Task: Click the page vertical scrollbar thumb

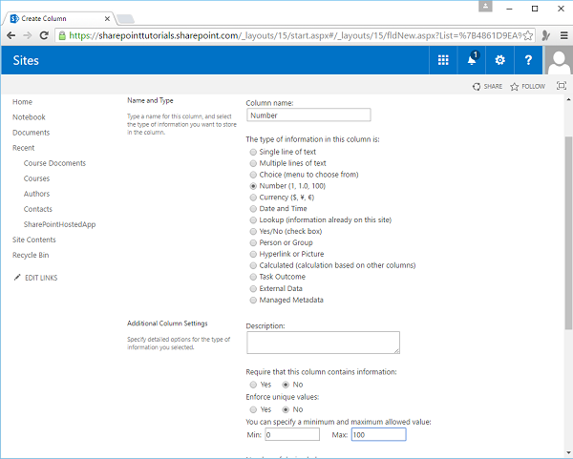Action: click(568, 233)
